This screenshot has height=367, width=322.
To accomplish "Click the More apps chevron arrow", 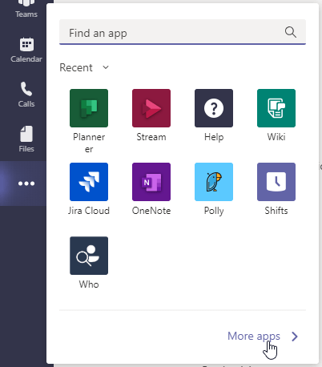I will point(295,337).
